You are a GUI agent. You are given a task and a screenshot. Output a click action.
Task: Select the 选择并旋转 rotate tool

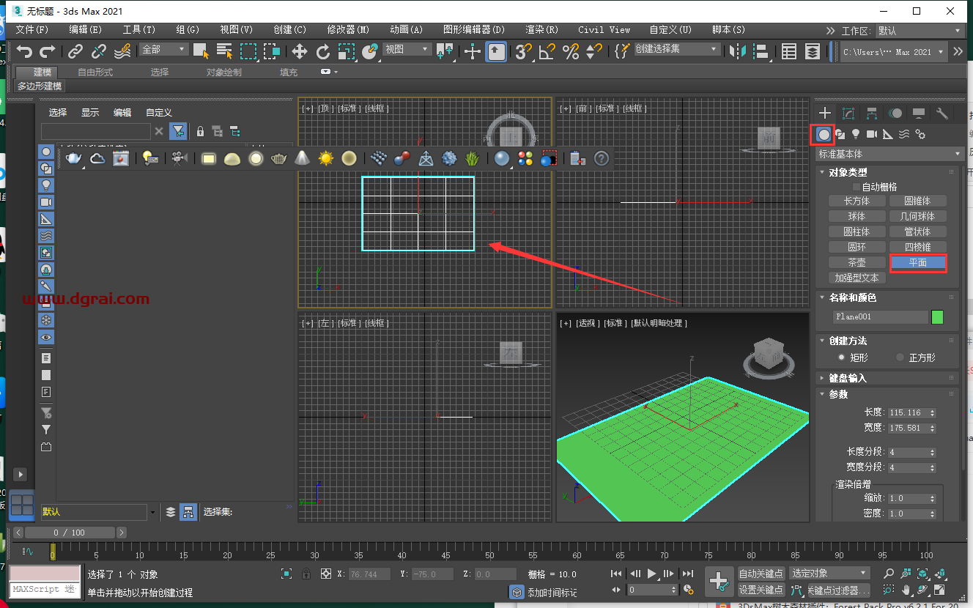[x=325, y=51]
